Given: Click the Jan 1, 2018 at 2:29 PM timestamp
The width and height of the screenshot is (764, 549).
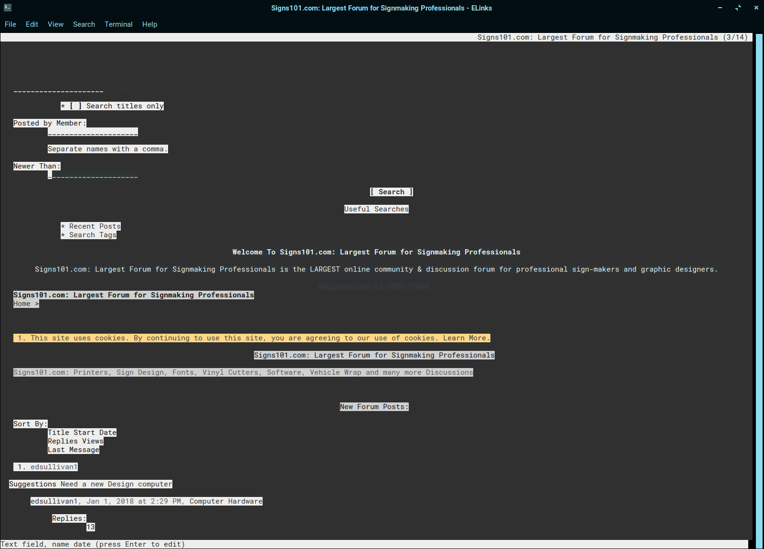Looking at the screenshot, I should tap(134, 501).
